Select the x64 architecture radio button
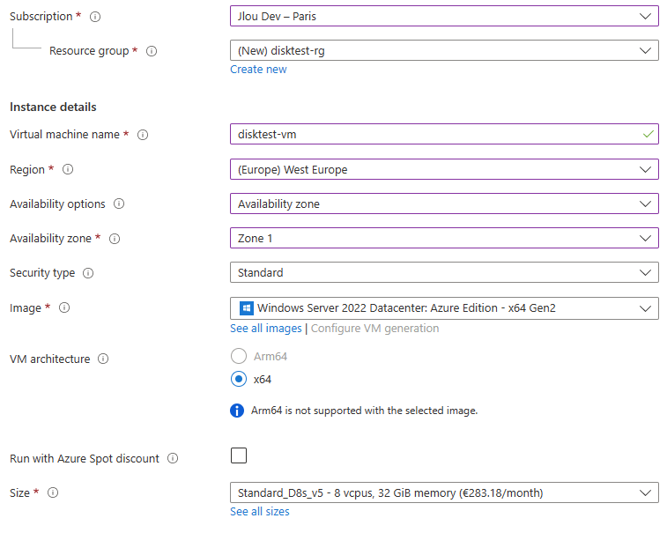This screenshot has height=533, width=667. [239, 379]
